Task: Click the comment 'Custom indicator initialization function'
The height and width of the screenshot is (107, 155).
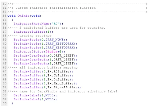Action: tap(55, 8)
